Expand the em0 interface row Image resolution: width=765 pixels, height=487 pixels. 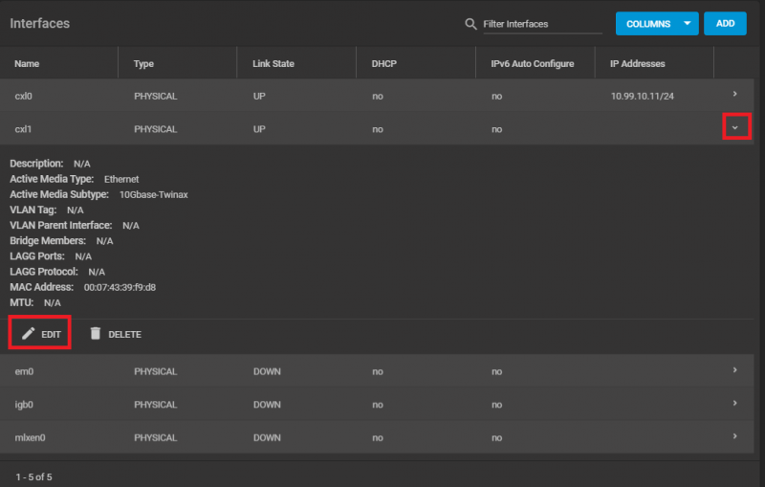coord(734,370)
